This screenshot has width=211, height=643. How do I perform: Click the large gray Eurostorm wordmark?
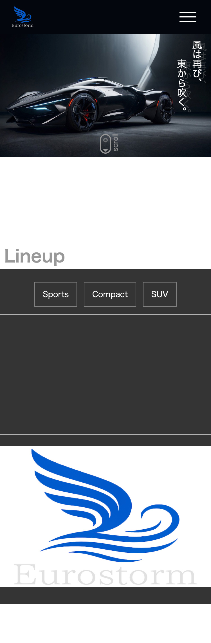click(x=105, y=574)
